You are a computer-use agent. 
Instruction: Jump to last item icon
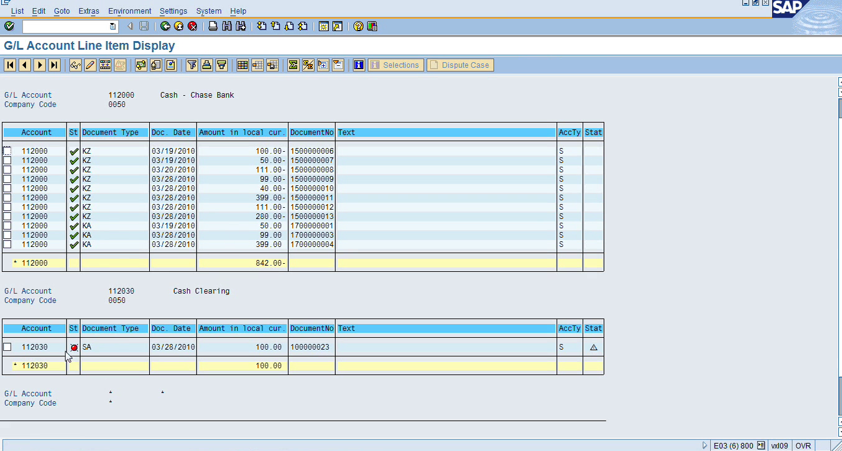pyautogui.click(x=55, y=65)
